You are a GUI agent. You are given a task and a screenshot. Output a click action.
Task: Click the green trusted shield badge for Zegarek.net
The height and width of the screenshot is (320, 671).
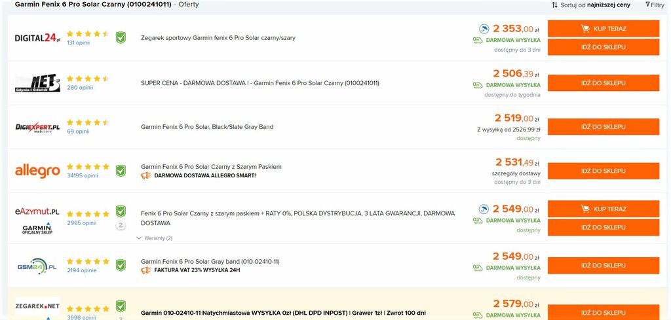[x=121, y=306]
